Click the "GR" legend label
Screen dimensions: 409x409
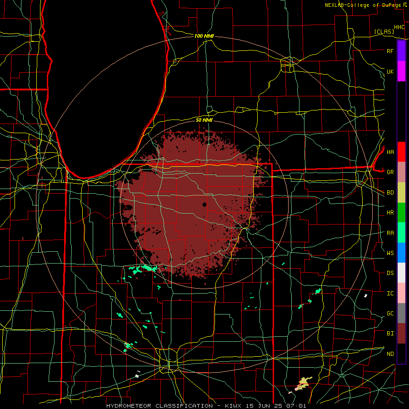tap(390, 172)
